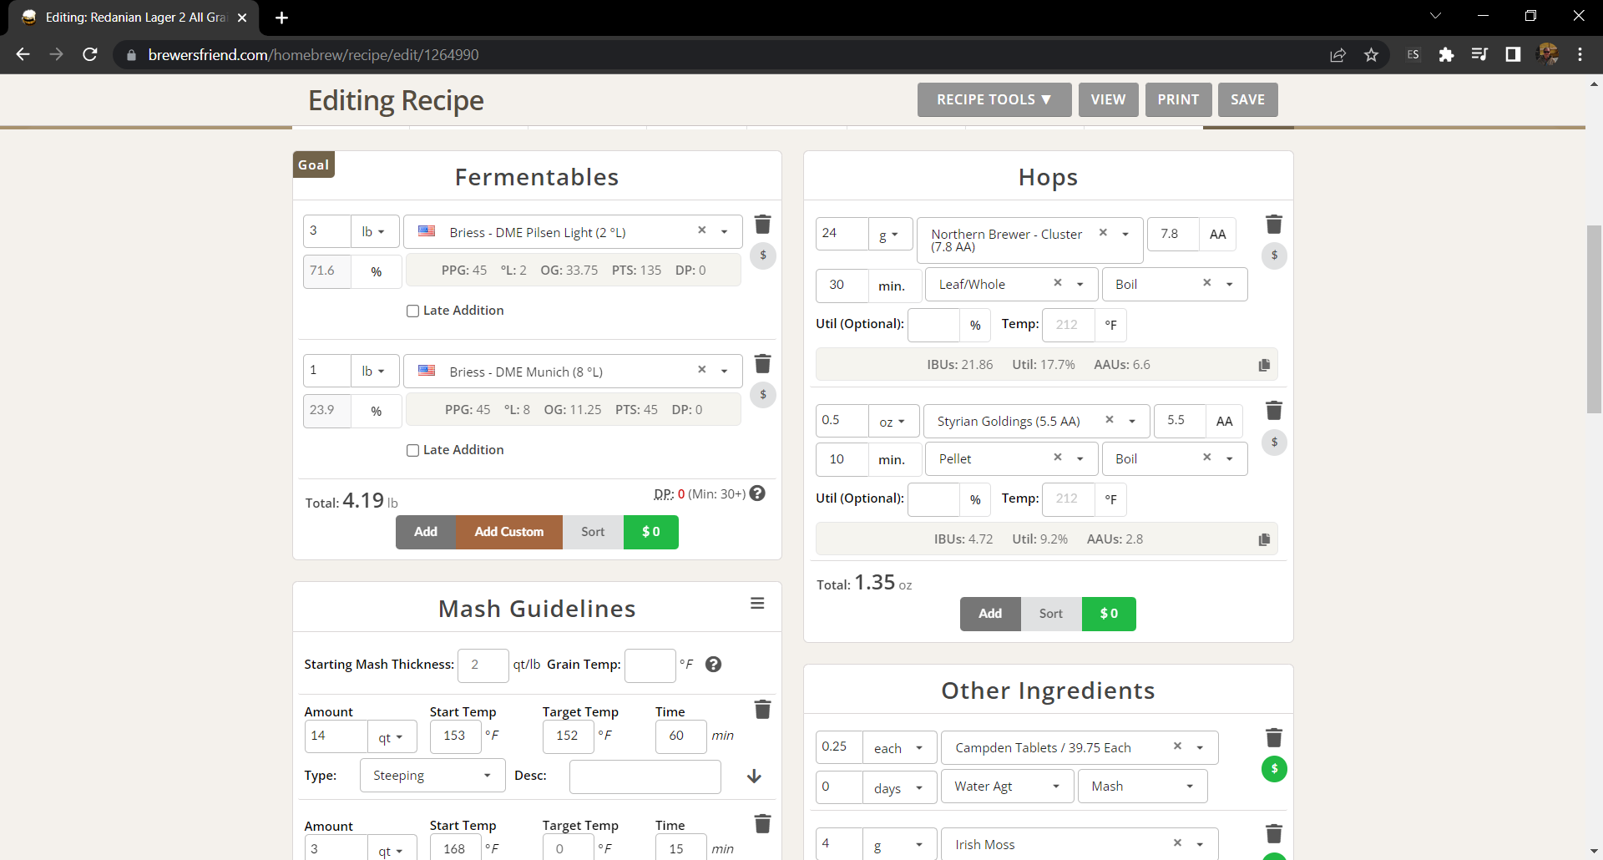Delete the Campden Tablets ingredient

[x=1273, y=738]
